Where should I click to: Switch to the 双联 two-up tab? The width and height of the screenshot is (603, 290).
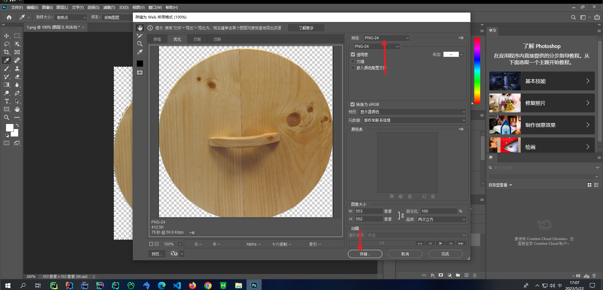pos(197,39)
